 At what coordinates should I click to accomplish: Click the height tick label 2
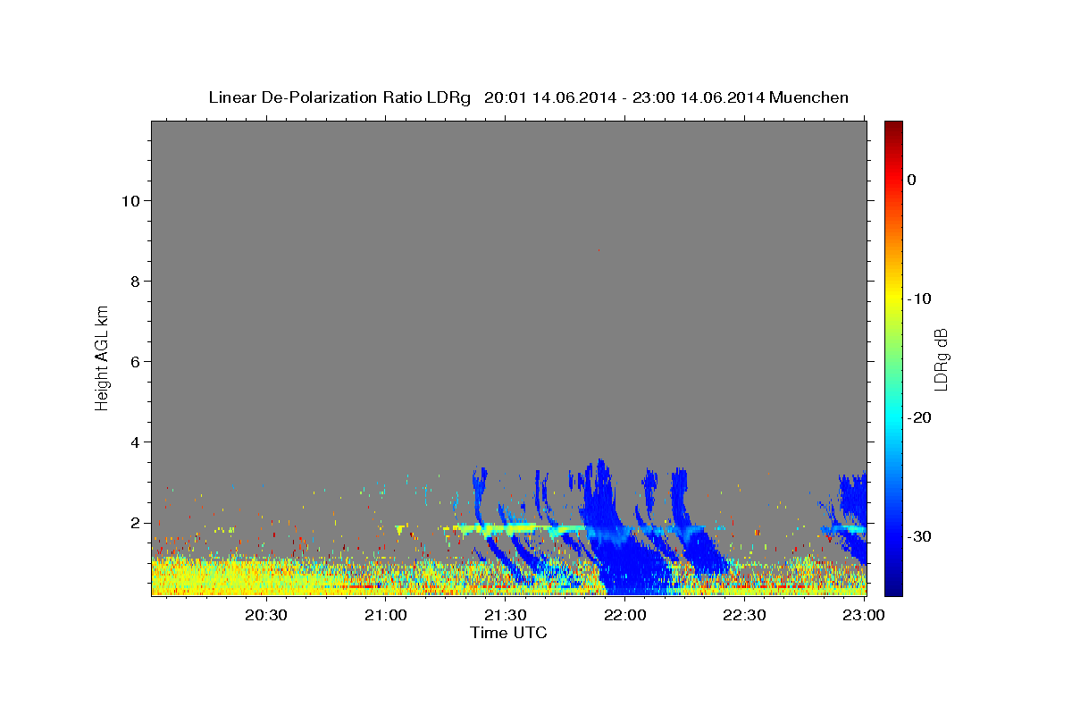click(x=136, y=523)
